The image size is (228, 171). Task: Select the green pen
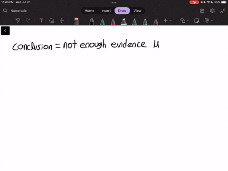tap(103, 21)
